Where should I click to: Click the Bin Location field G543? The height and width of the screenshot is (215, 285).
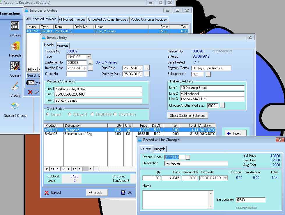(x=251, y=200)
